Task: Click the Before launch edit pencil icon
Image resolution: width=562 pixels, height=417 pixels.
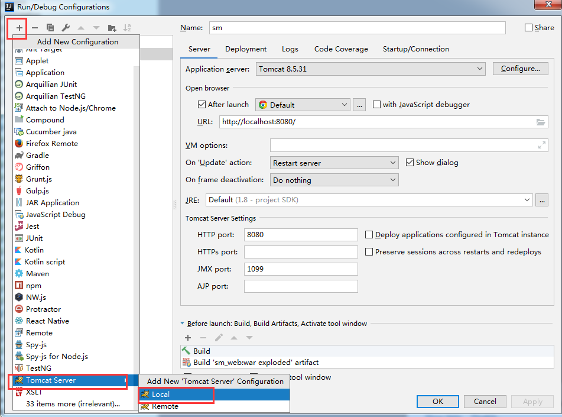Action: click(219, 338)
